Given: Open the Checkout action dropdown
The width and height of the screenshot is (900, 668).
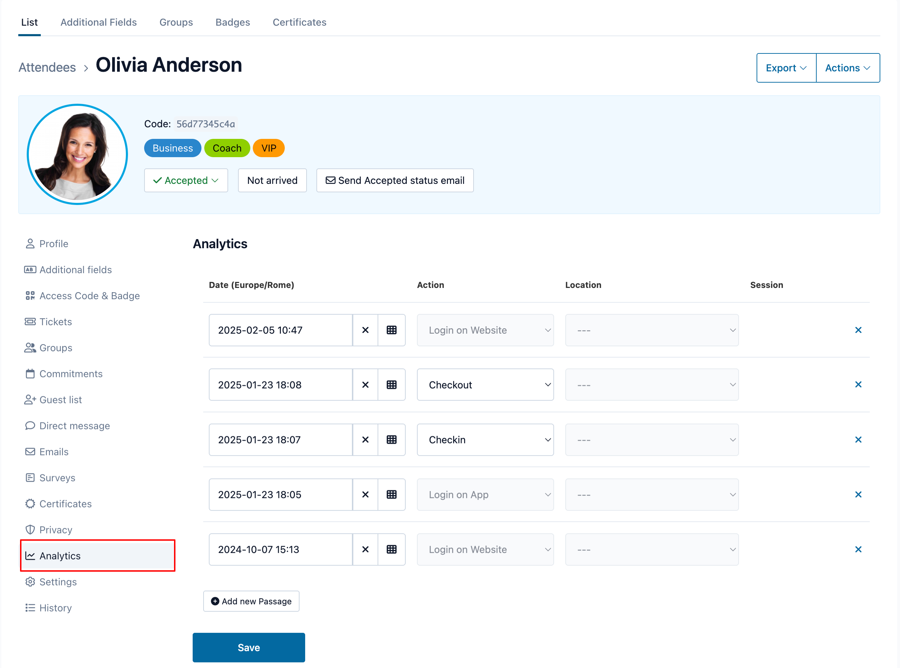Looking at the screenshot, I should point(485,385).
